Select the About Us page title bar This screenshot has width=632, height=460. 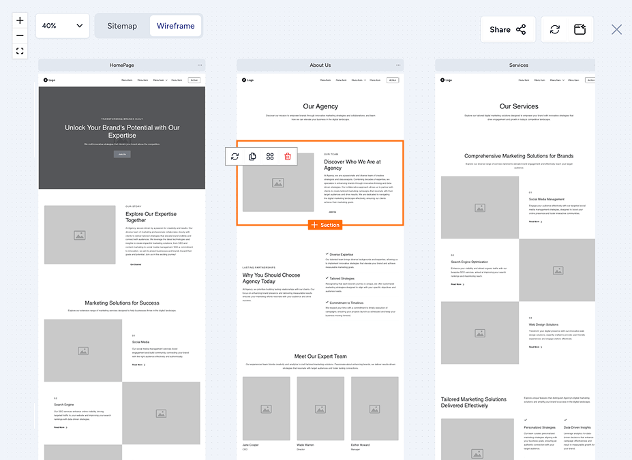[320, 65]
